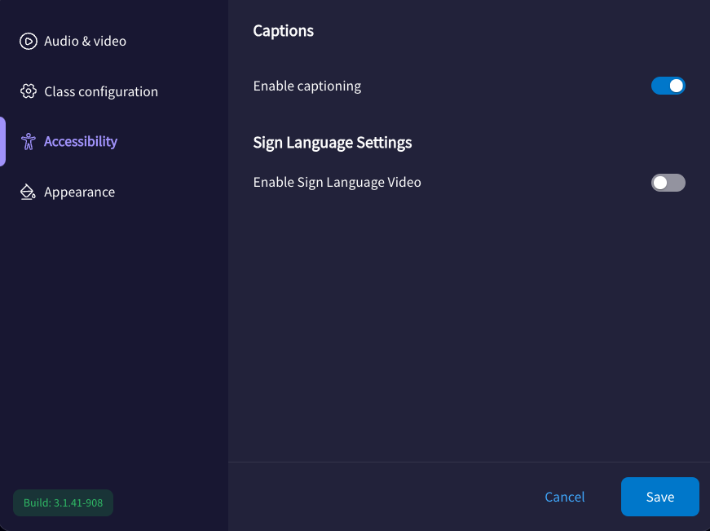Click the play icon beside Audio & video
This screenshot has height=531, width=710.
(x=29, y=41)
